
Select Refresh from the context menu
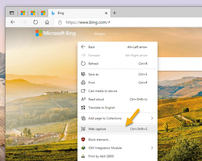point(117,64)
